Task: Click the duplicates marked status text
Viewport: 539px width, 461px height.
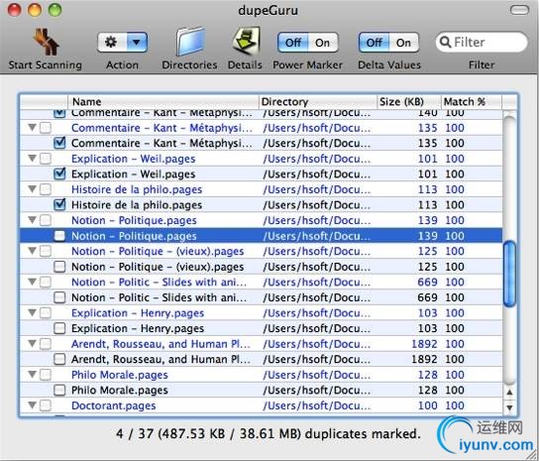Action: pos(269,433)
